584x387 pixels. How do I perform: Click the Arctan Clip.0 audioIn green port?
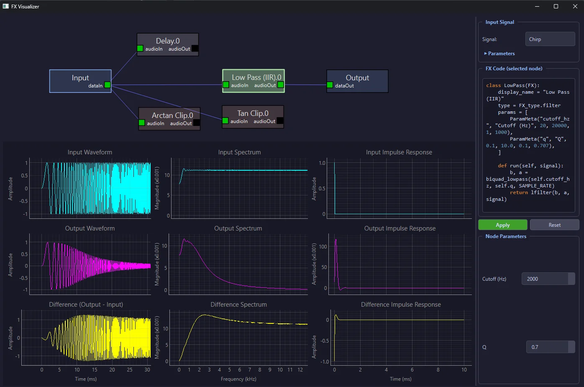142,123
